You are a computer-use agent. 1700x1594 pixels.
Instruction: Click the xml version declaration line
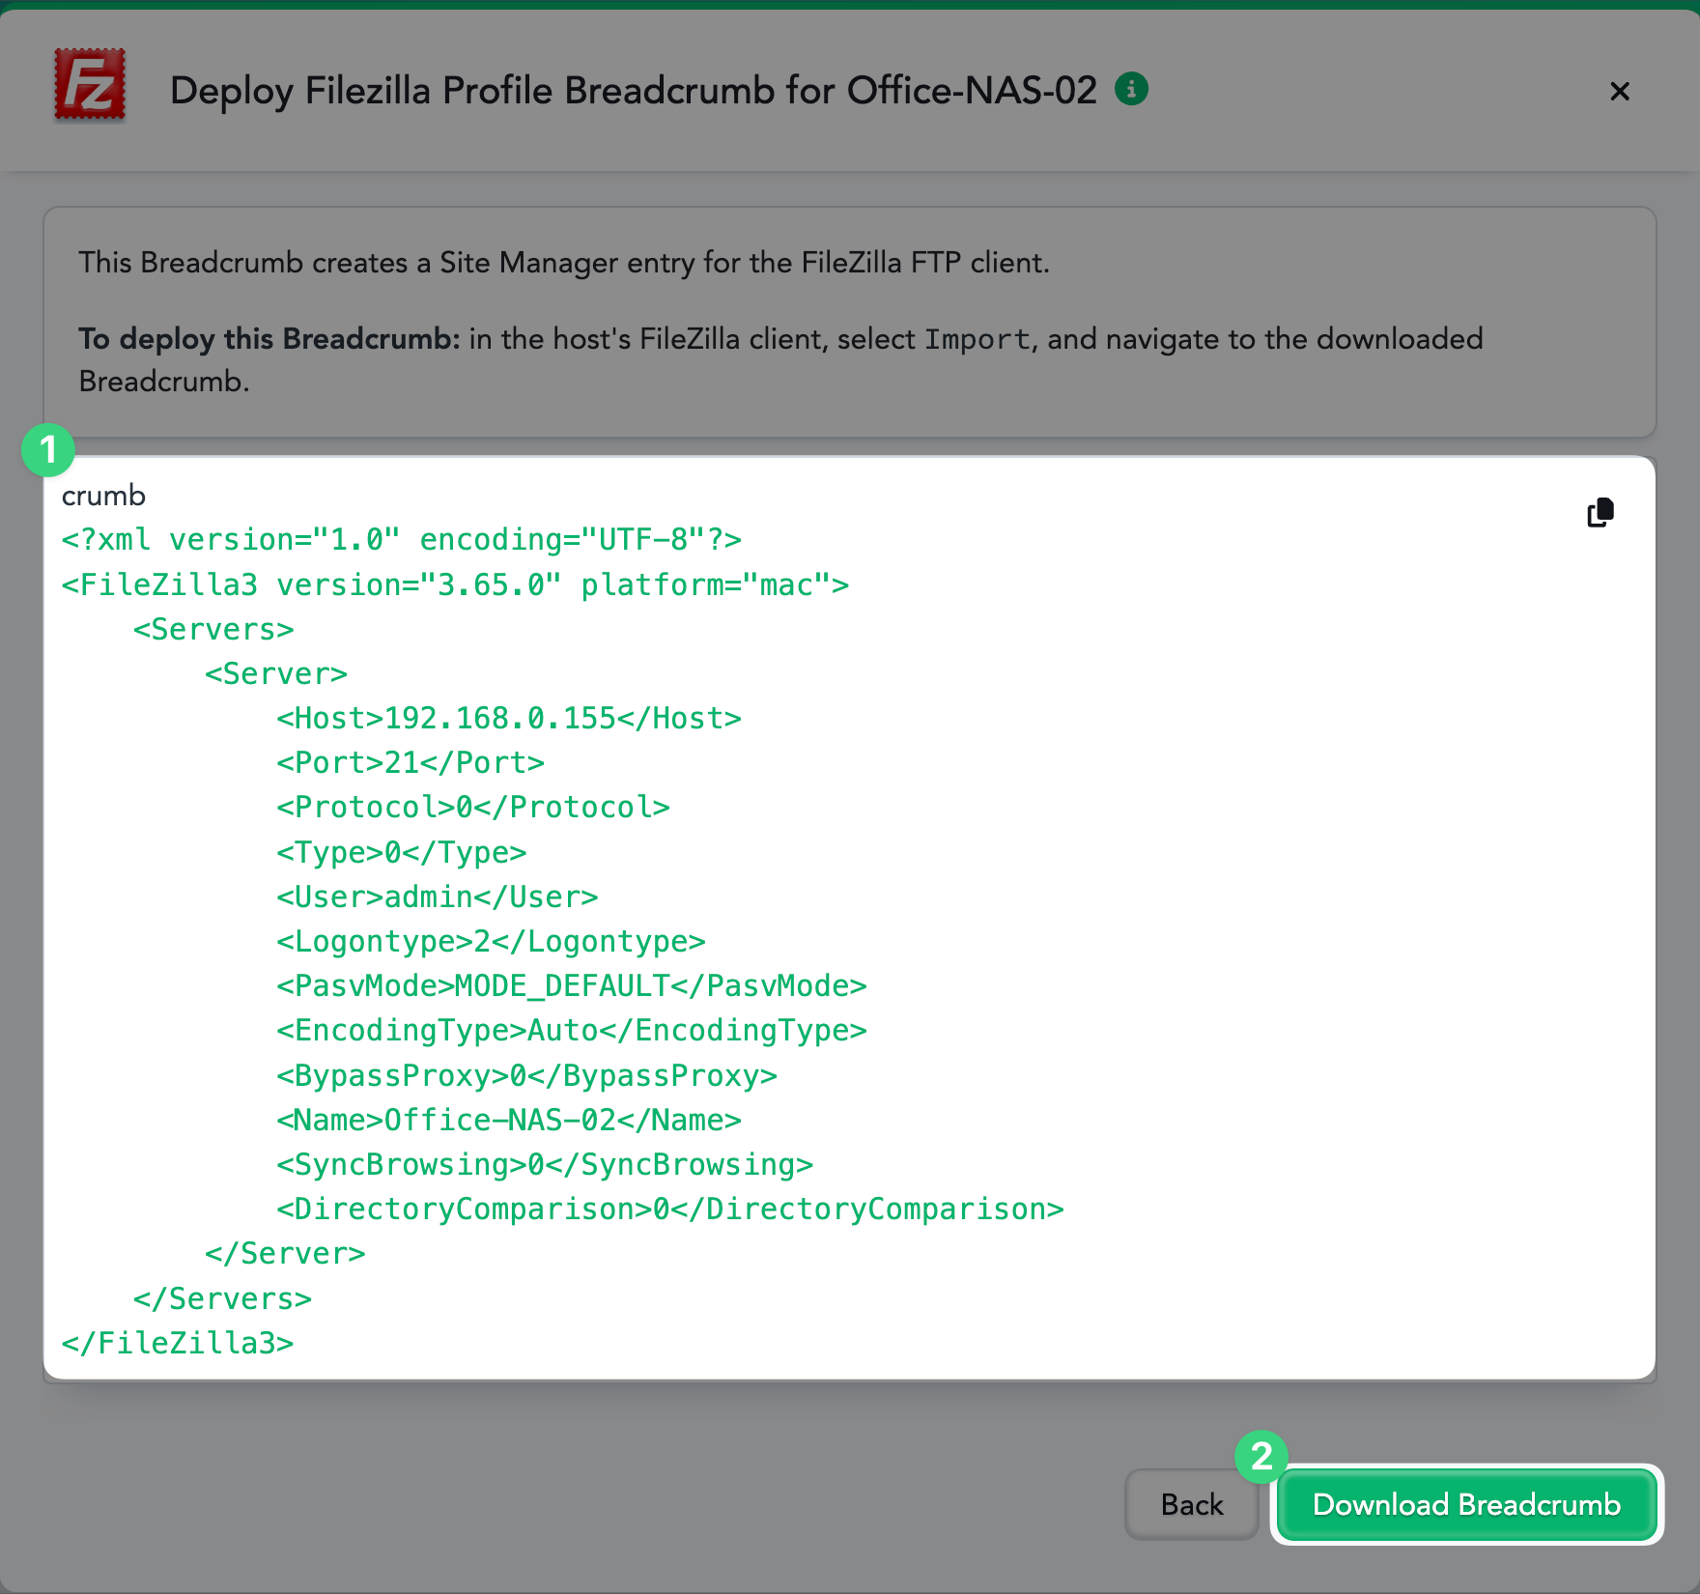pos(402,539)
